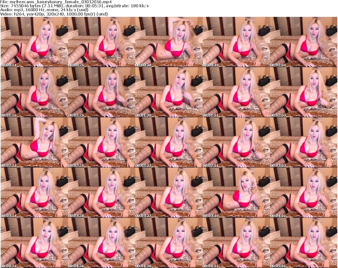Select the thumbnail timestamped 00:01:25
338x268 pixels.
102,92
